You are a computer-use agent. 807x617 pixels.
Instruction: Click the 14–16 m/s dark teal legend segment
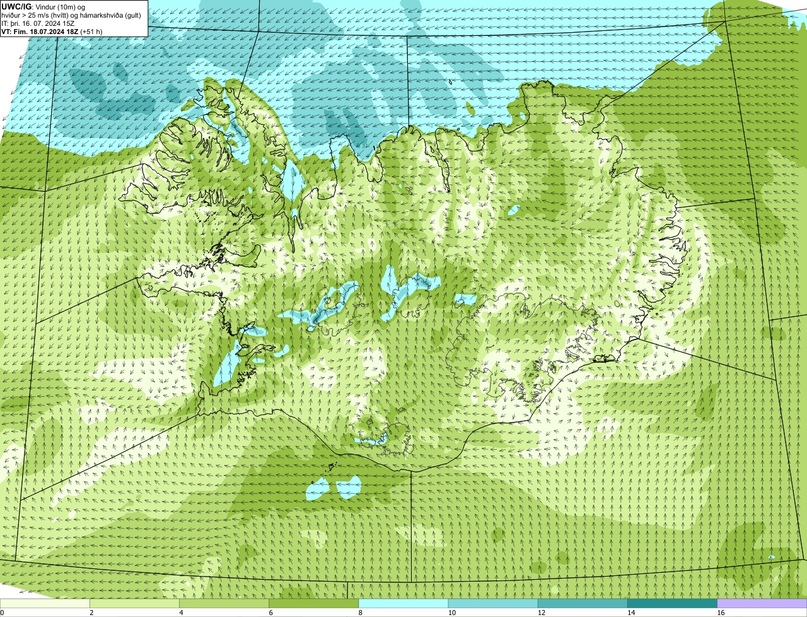pyautogui.click(x=672, y=603)
